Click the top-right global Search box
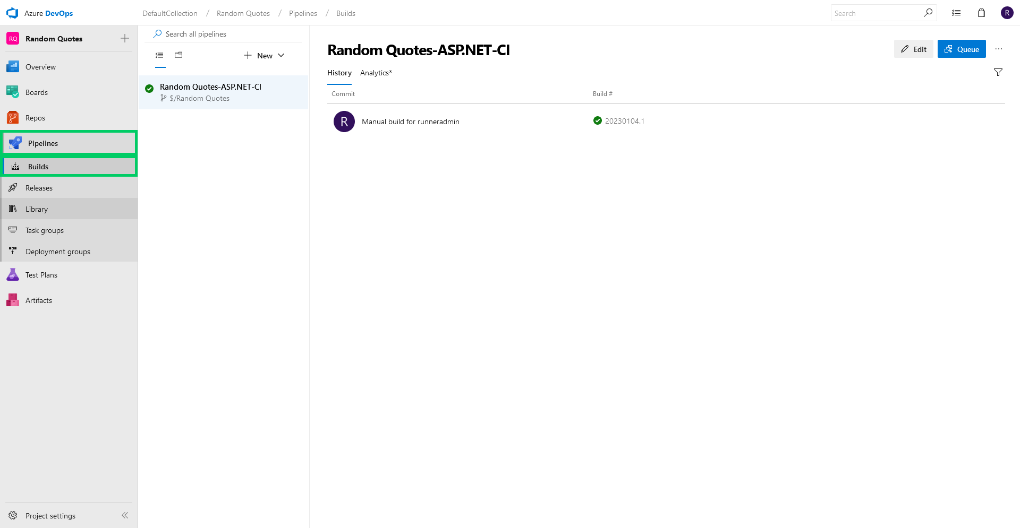This screenshot has width=1020, height=528. click(x=877, y=13)
